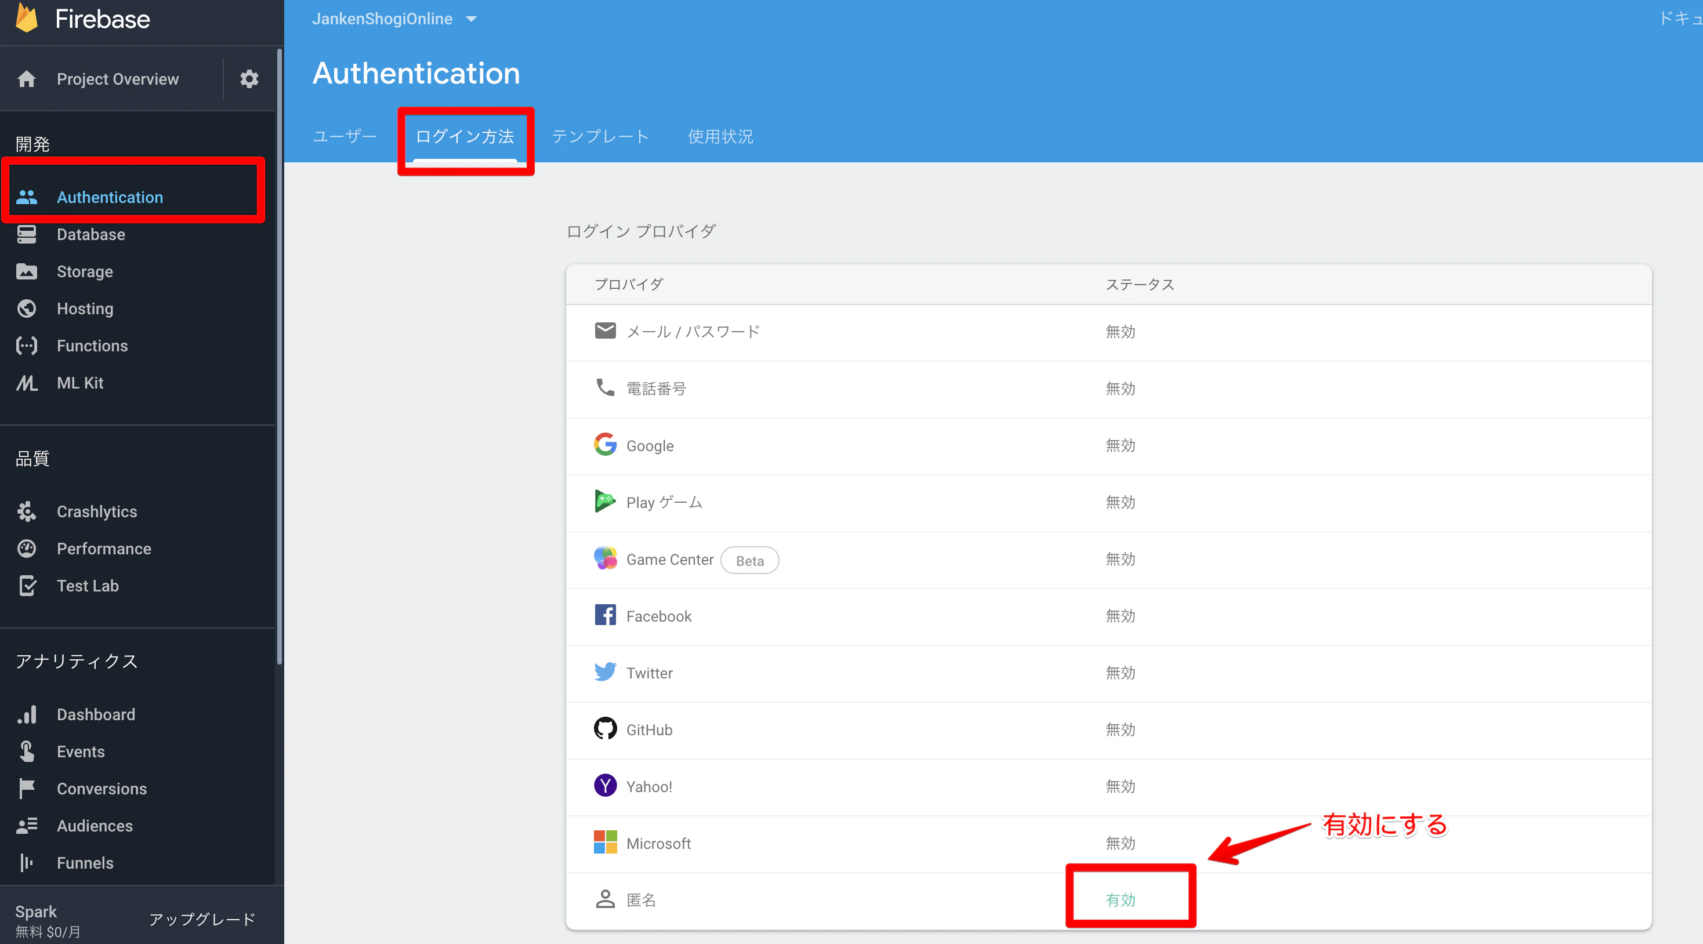Viewport: 1703px width, 944px height.
Task: Open the Microsoft provider row
Action: (1108, 844)
